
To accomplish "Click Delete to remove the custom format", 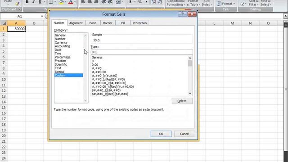I will click(x=182, y=101).
